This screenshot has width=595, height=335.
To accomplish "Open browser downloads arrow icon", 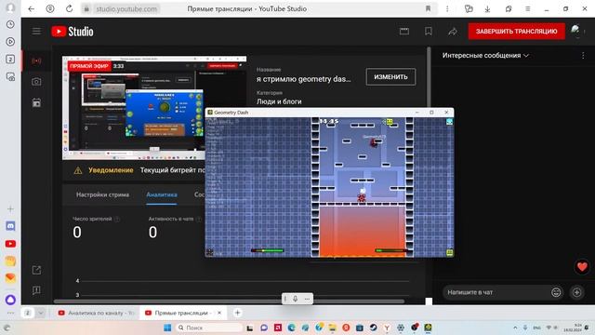I will click(x=487, y=8).
